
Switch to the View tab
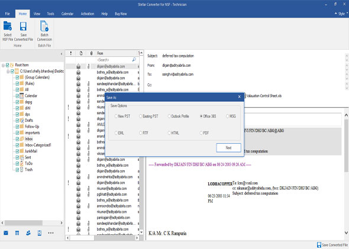37,14
